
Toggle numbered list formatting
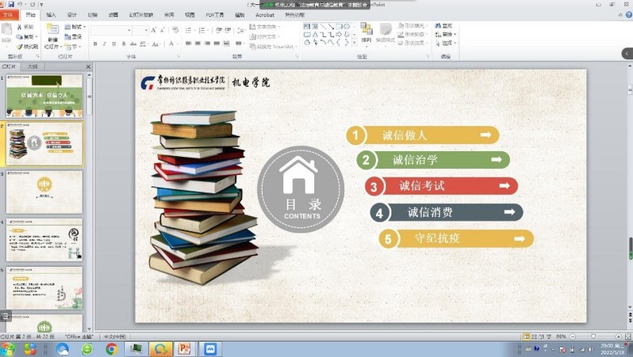point(203,30)
